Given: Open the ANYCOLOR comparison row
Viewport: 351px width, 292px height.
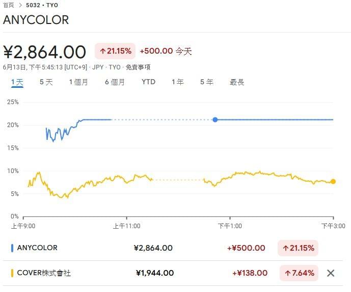Looking at the screenshot, I should point(173,248).
